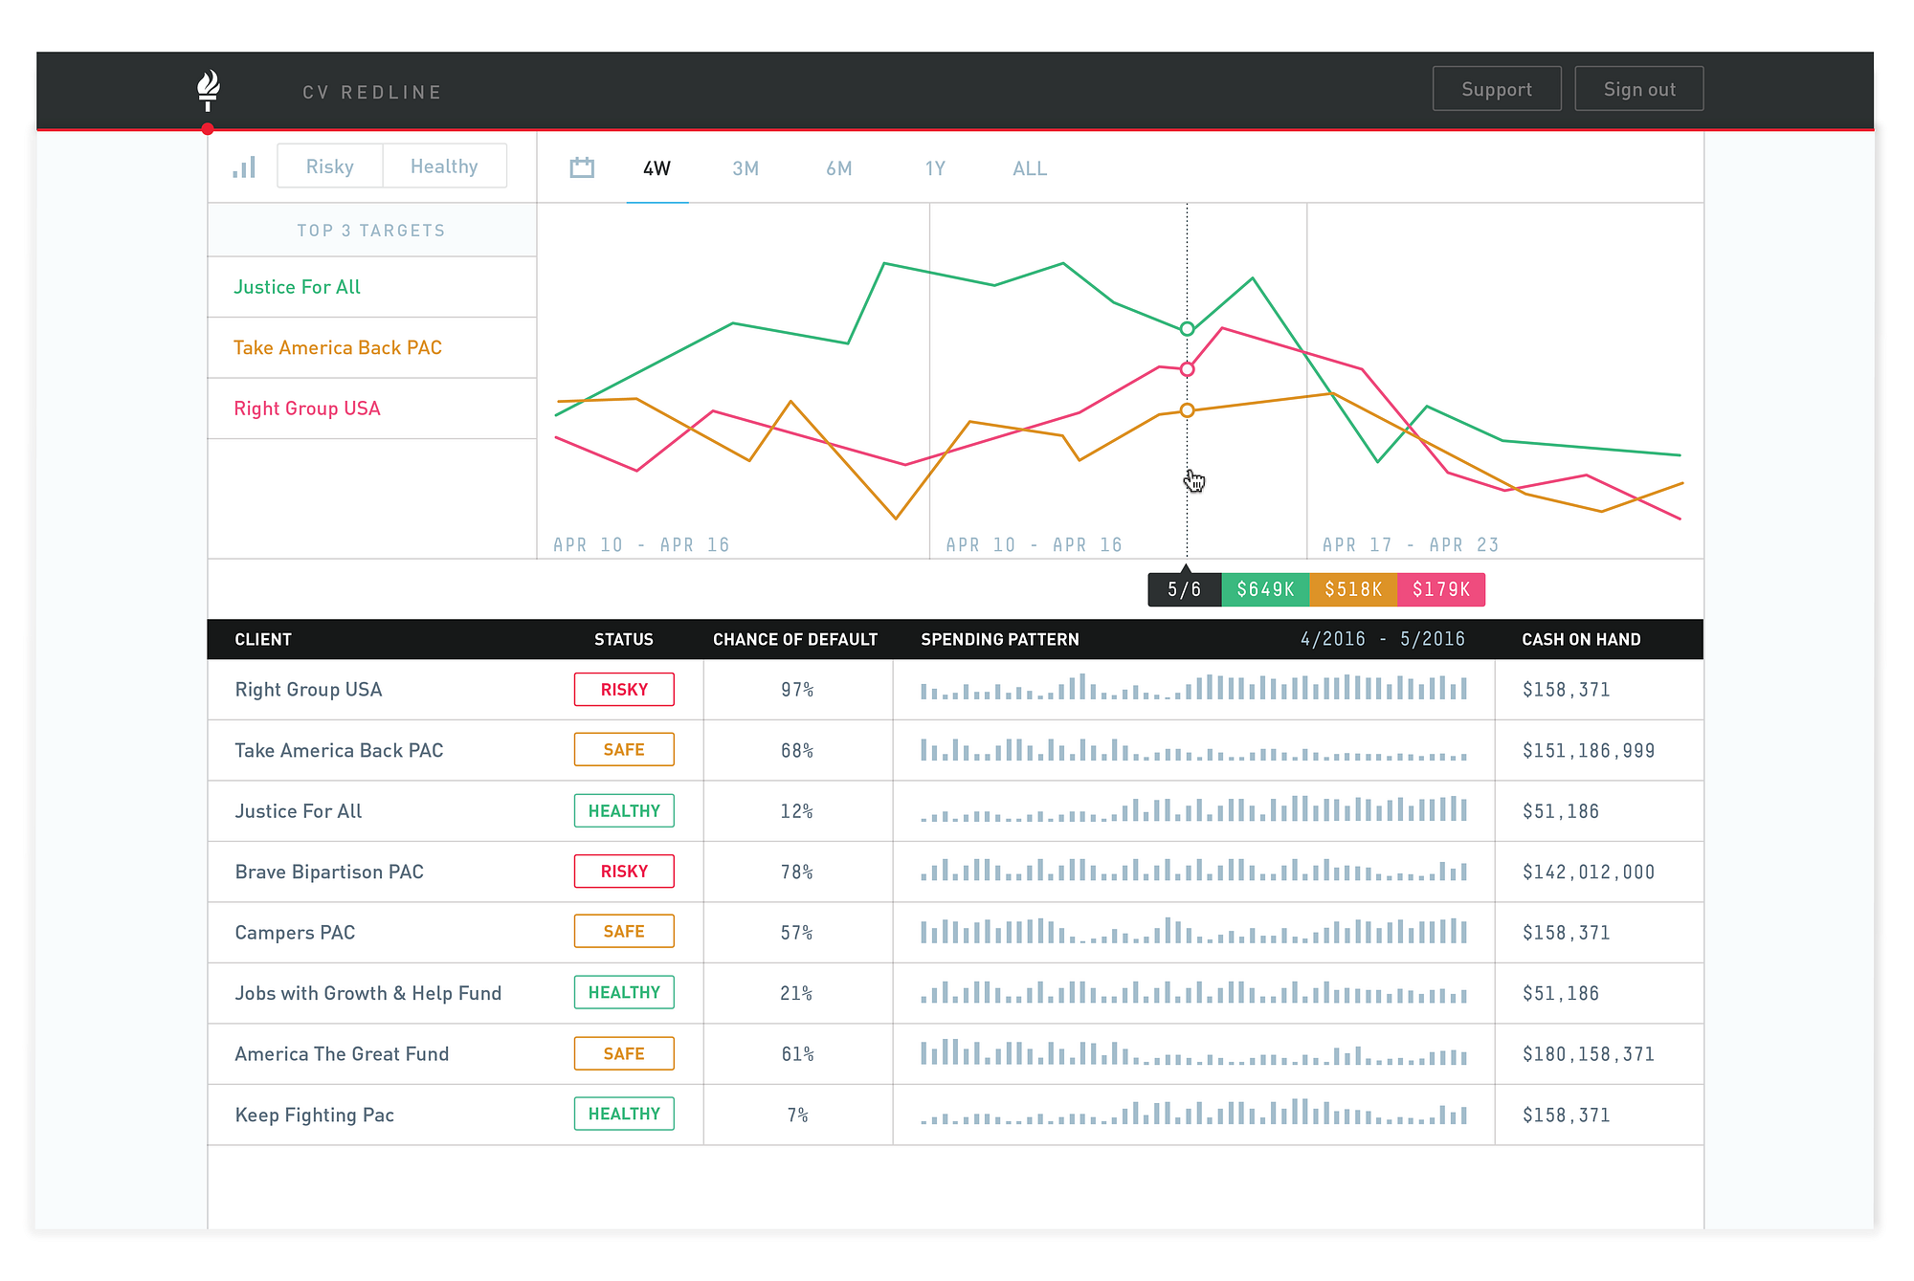Open the calendar date picker icon
This screenshot has width=1914, height=1281.
tap(582, 168)
